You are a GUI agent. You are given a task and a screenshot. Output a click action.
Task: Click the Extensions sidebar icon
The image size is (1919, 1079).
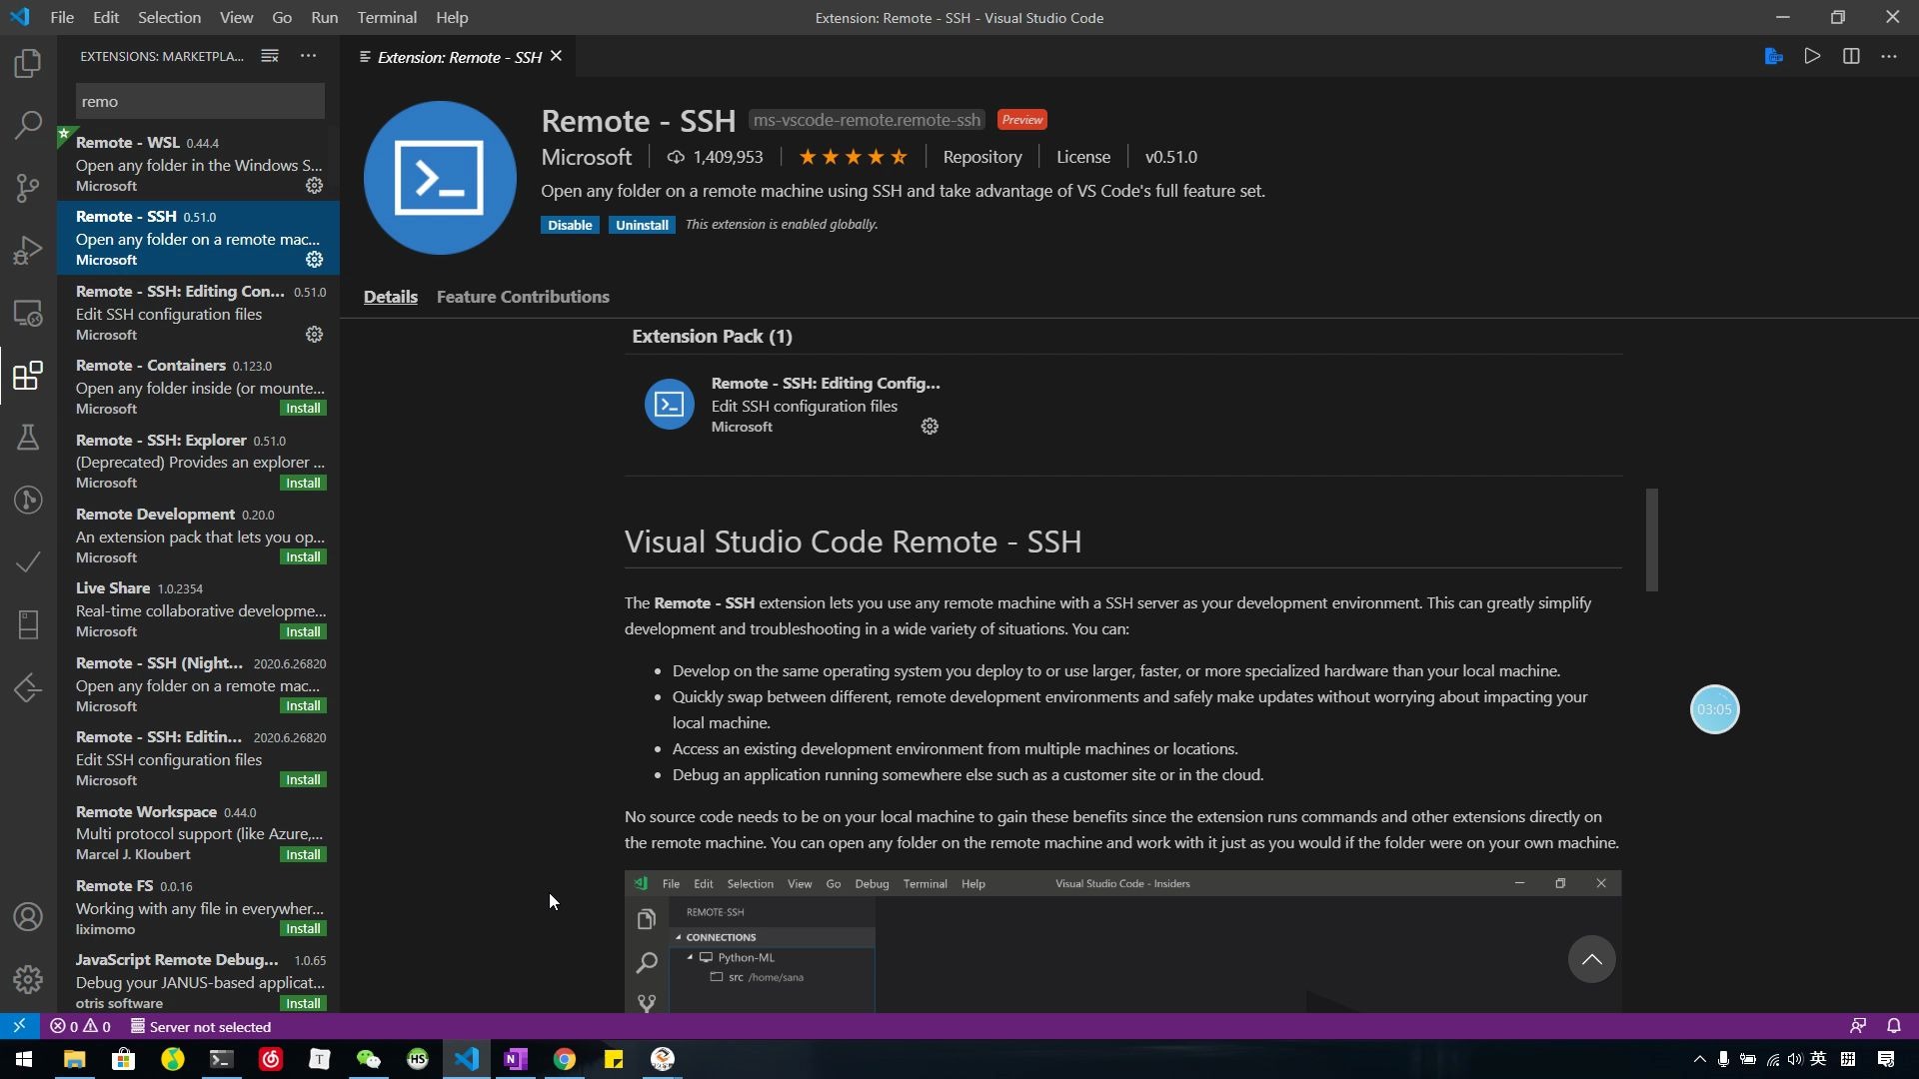point(28,375)
